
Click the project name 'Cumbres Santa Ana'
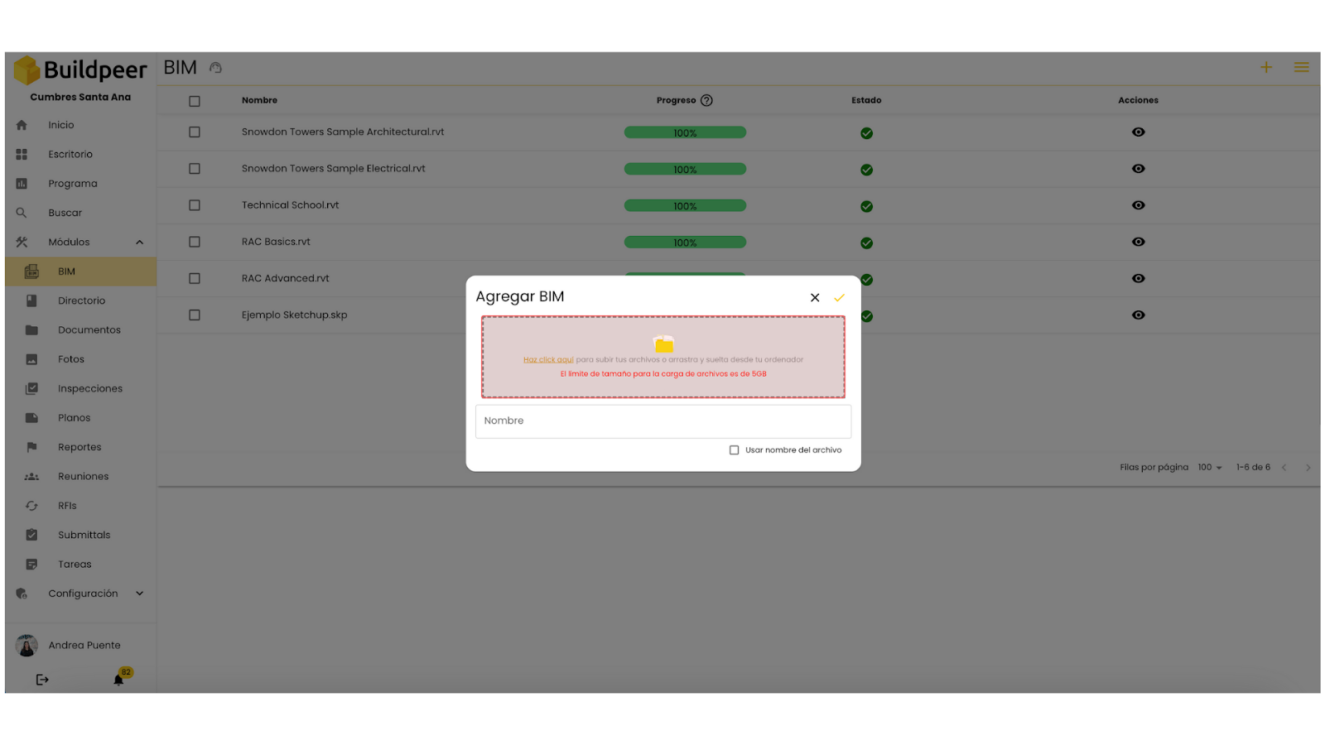[x=80, y=98]
